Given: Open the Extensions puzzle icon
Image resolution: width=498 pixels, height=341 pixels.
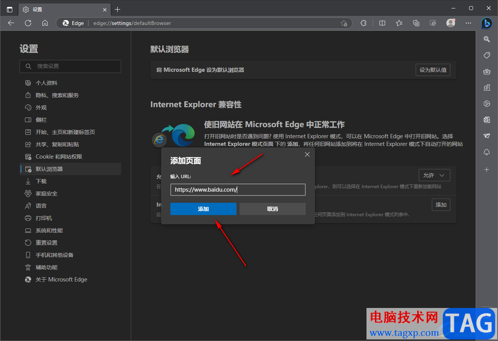Looking at the screenshot, I should click(363, 23).
